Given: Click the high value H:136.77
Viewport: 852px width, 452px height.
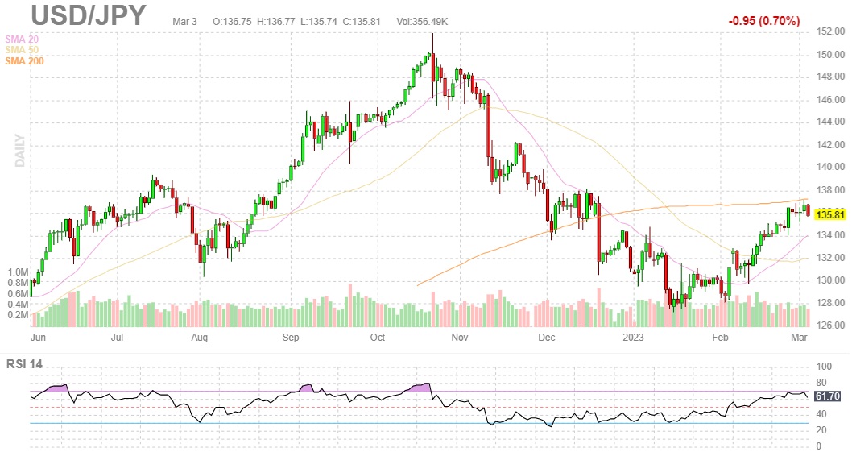Looking at the screenshot, I should (x=276, y=22).
